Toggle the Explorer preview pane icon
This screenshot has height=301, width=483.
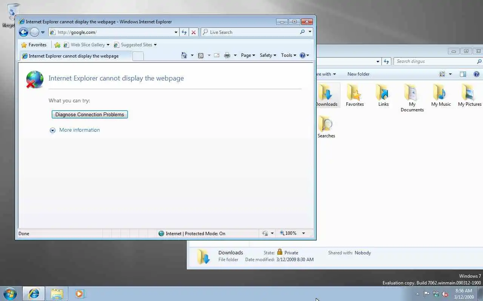coord(463,74)
